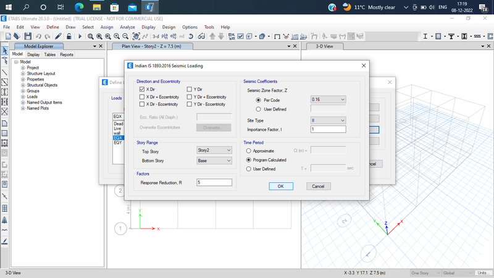Click the Redo arrow icon
Image resolution: width=494 pixels, height=278 pixels.
[x=48, y=36]
